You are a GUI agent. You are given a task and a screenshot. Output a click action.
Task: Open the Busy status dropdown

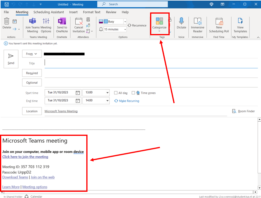125,21
